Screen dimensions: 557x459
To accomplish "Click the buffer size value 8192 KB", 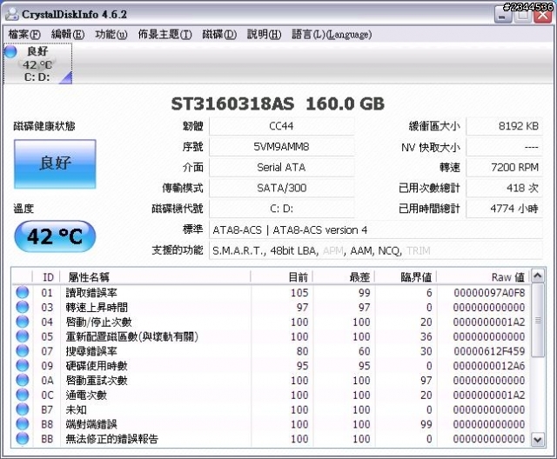I will (x=505, y=126).
